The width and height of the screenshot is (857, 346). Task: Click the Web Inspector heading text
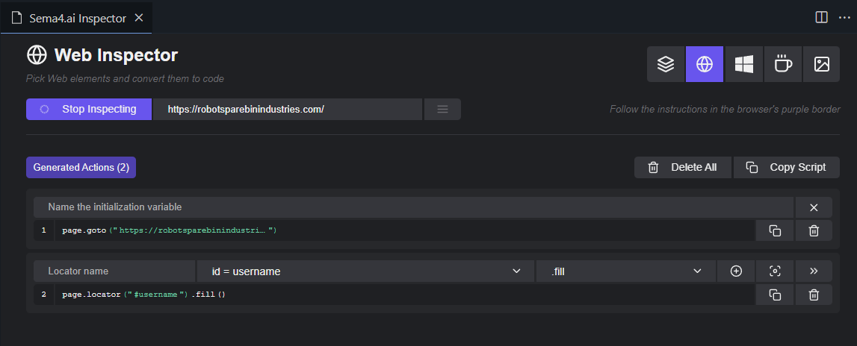[116, 55]
